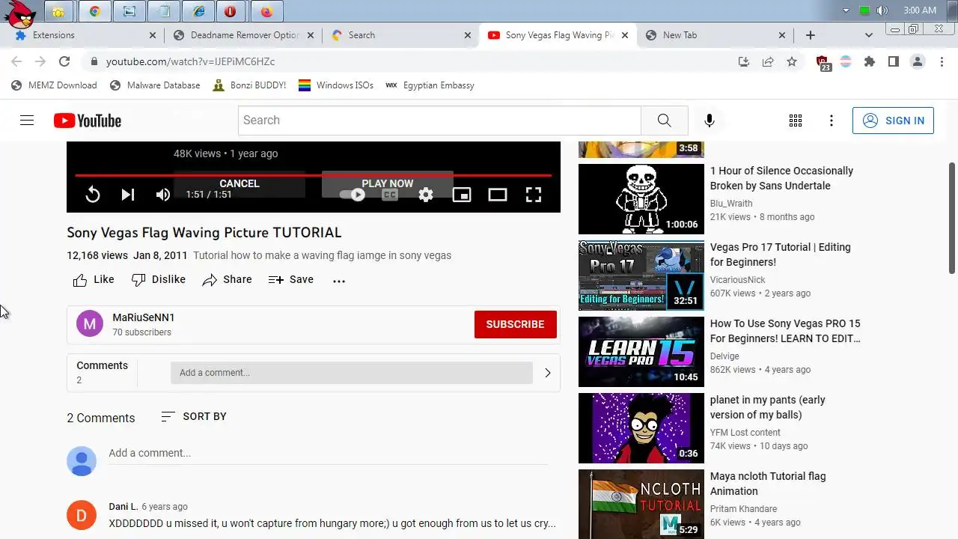Toggle theater mode

[x=498, y=195]
